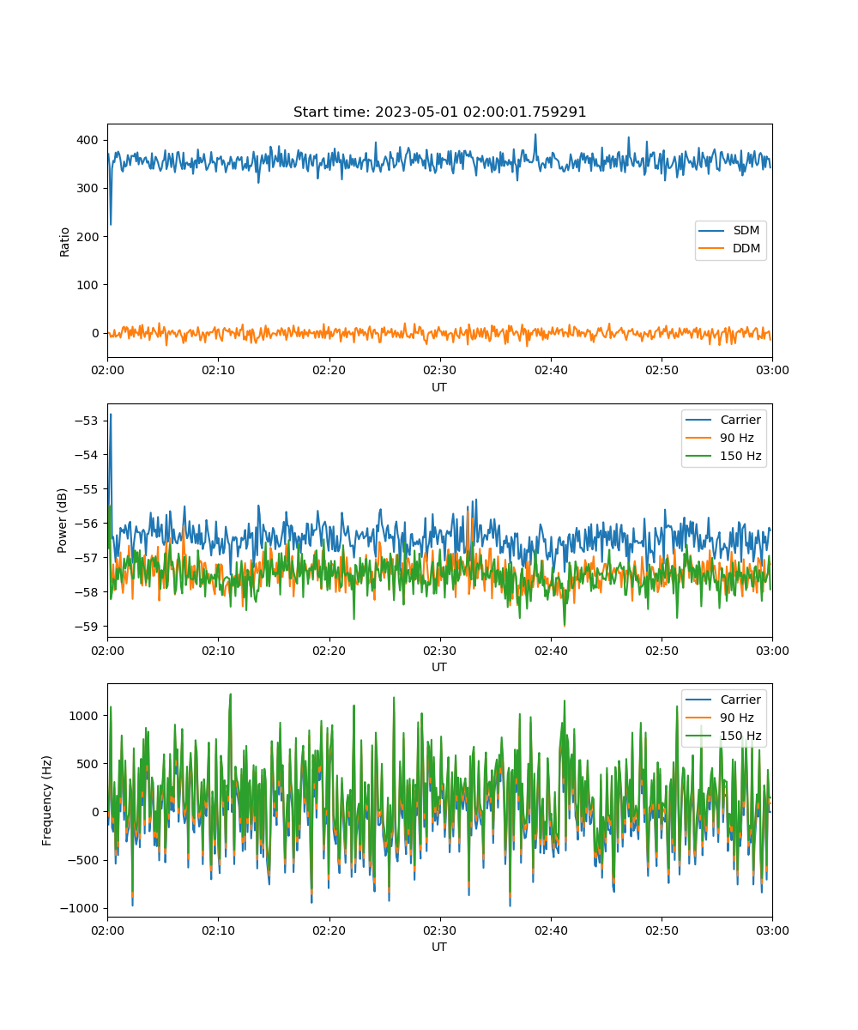Click the green line sample in the Power legend

[698, 456]
